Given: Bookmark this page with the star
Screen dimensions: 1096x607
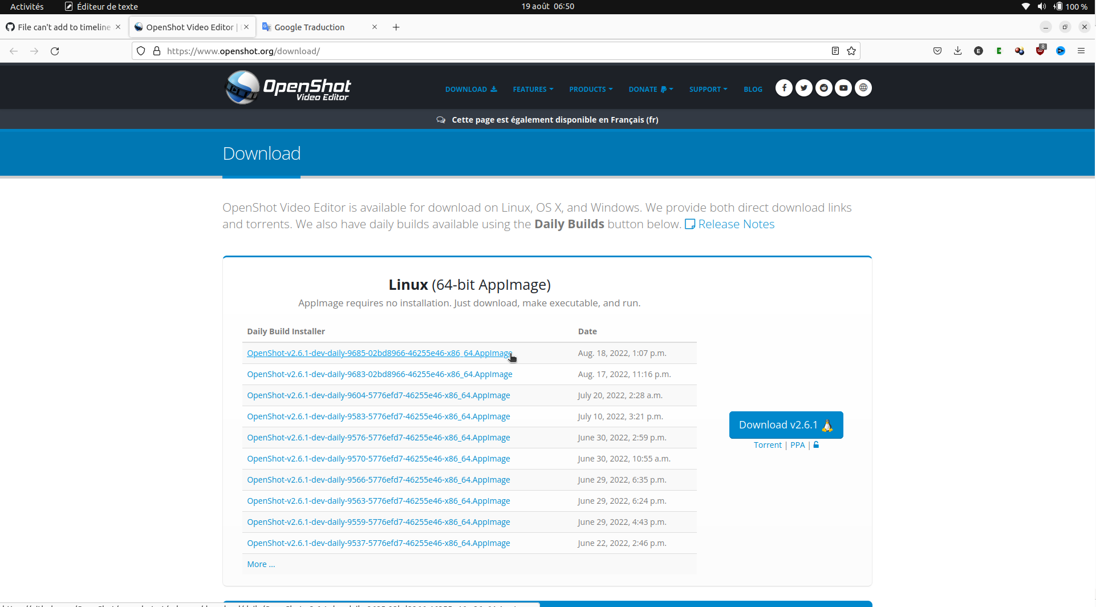Looking at the screenshot, I should [x=851, y=51].
